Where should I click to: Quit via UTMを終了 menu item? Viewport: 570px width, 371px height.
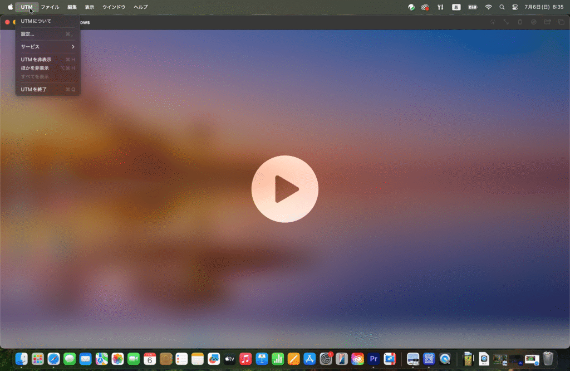[x=34, y=89]
